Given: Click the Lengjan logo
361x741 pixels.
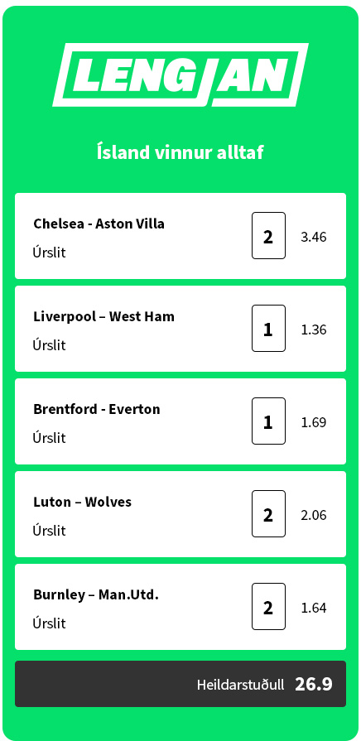Looking at the screenshot, I should [180, 75].
